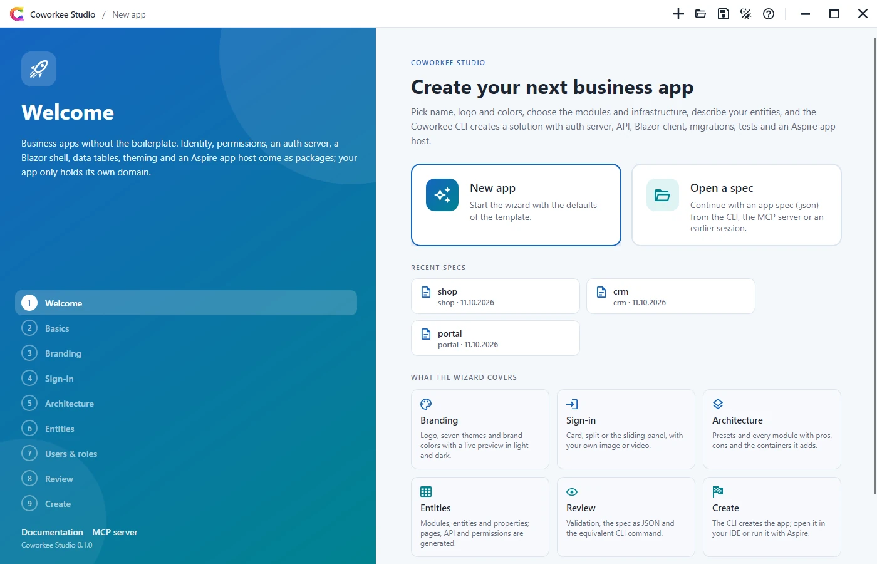The image size is (877, 564).
Task: Click the New app breadcrumb text
Action: tap(129, 14)
